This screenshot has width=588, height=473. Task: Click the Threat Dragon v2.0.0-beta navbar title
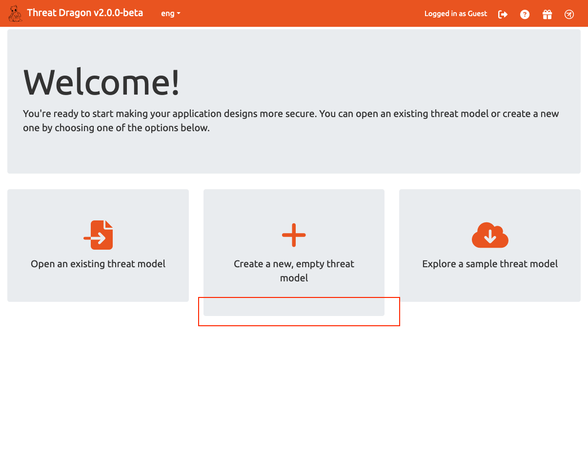(85, 13)
